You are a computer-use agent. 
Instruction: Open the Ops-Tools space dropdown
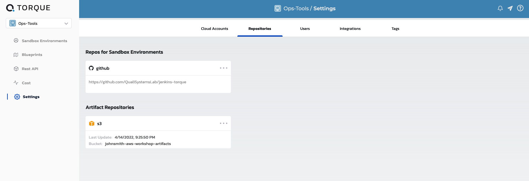pyautogui.click(x=39, y=23)
